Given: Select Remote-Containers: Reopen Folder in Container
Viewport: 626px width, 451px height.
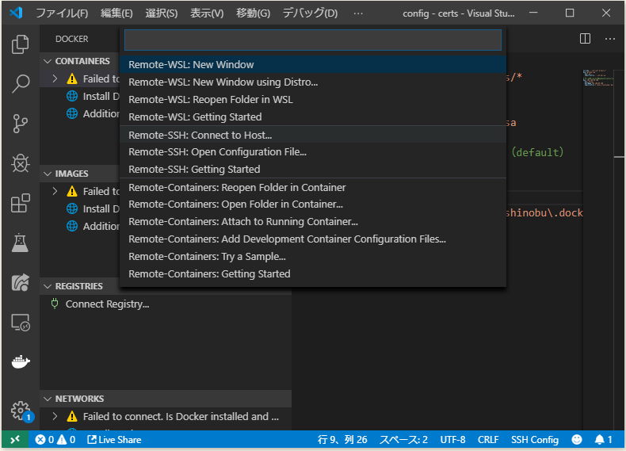Looking at the screenshot, I should coord(313,187).
